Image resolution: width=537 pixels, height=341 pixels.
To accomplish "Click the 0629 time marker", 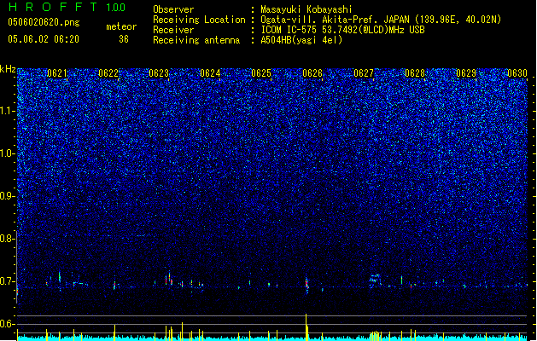I will tap(466, 72).
